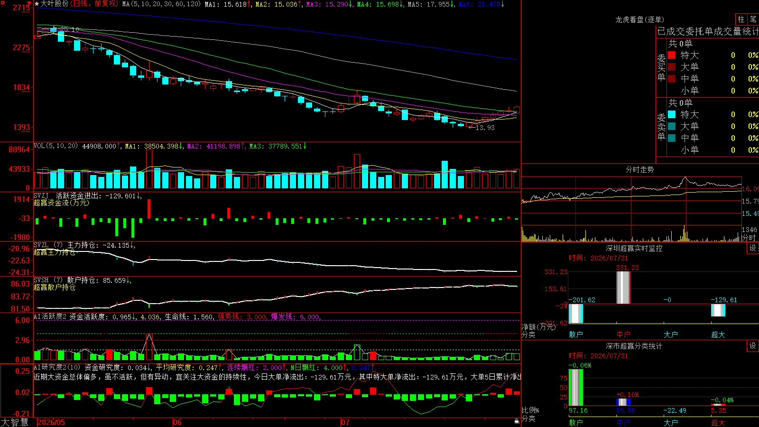
Task: Click the 小单 row under 委卖单
Action: (x=713, y=150)
